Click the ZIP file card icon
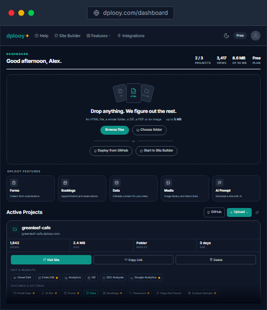Image resolution: width=267 pixels, height=310 pixels. click(x=120, y=93)
